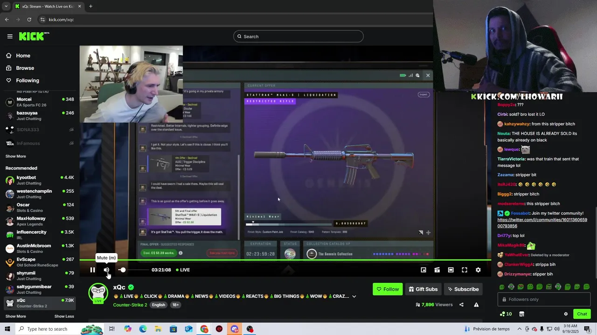Open xQc channel avatar

coord(98,293)
